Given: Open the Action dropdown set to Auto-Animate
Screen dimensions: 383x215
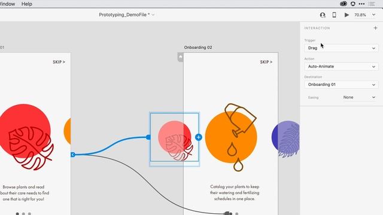Looking at the screenshot, I should click(341, 66).
